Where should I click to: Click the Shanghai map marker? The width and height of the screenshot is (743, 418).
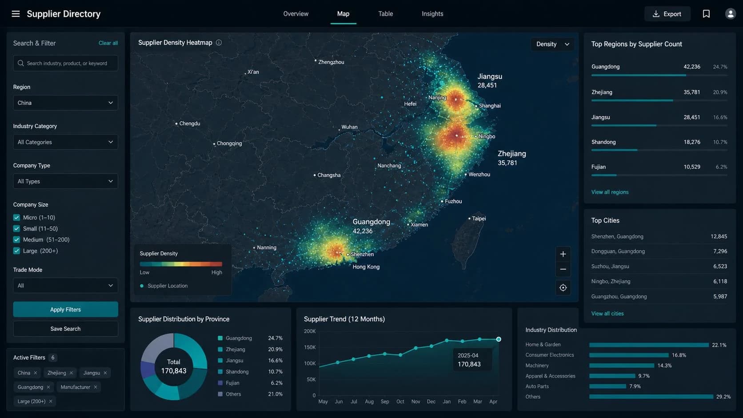click(x=476, y=106)
